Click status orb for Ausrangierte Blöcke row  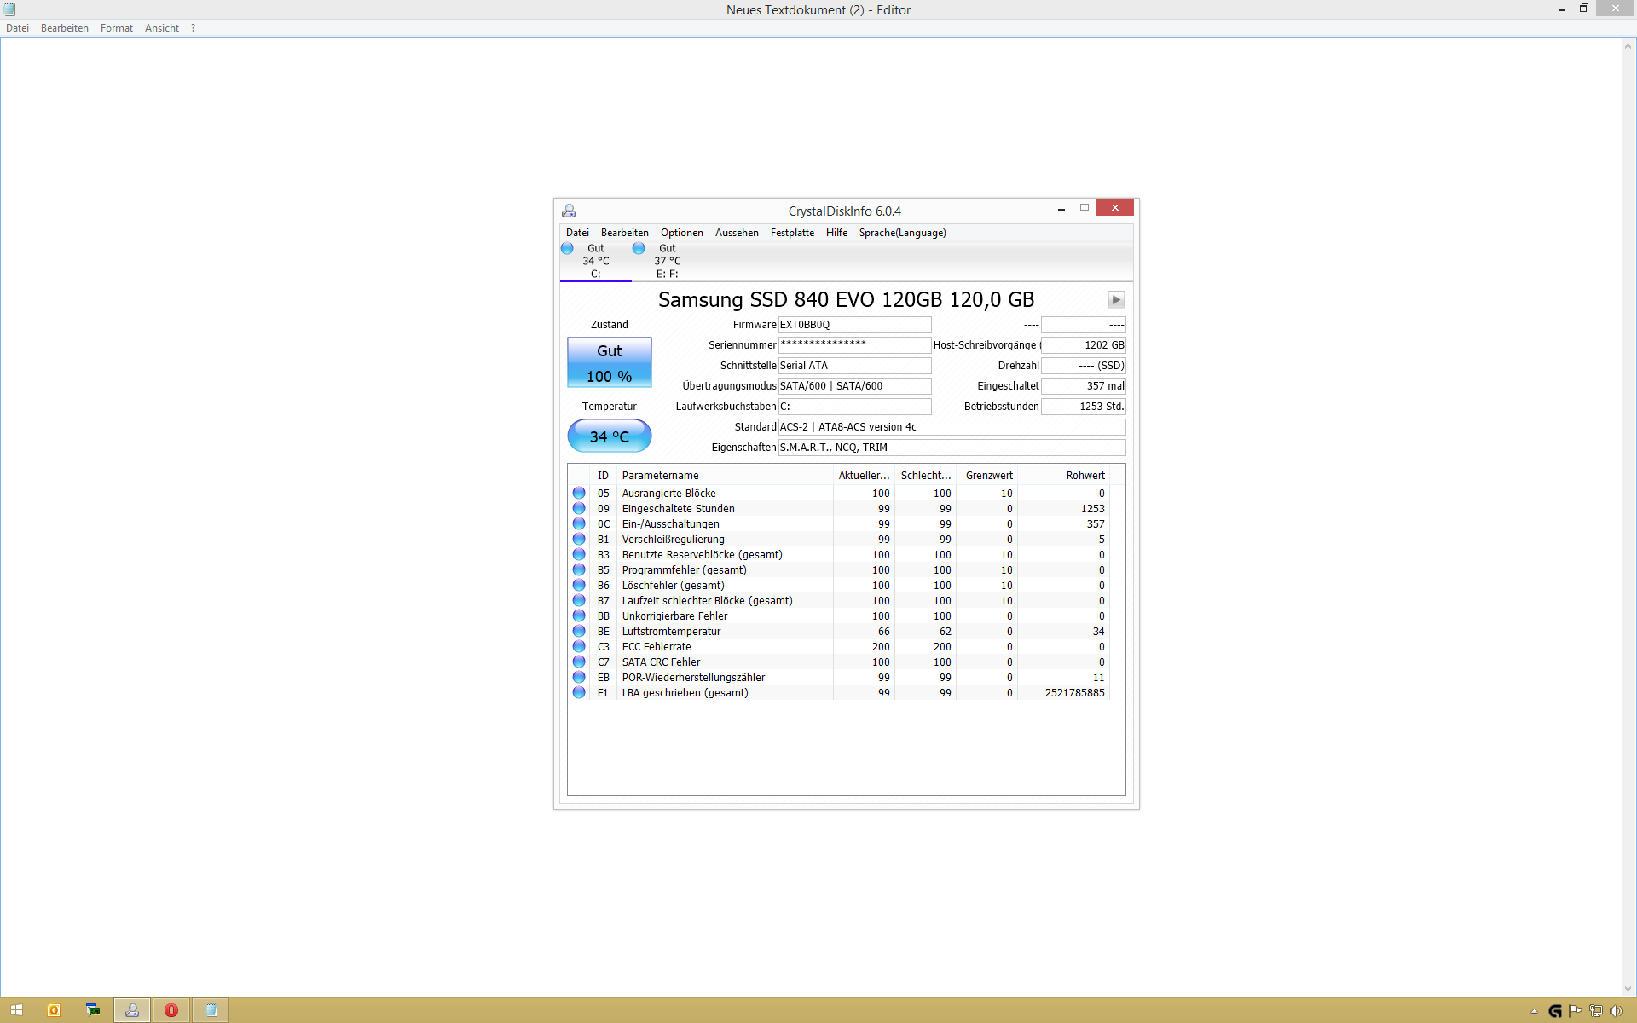pos(579,494)
